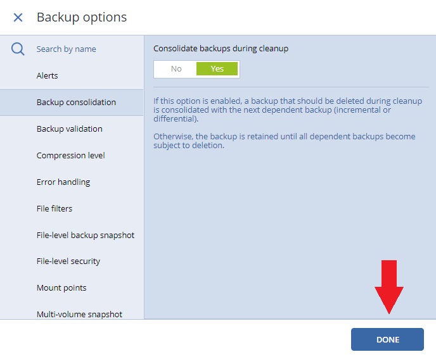
Task: Open Multi-volume snapshot option
Action: click(72, 314)
